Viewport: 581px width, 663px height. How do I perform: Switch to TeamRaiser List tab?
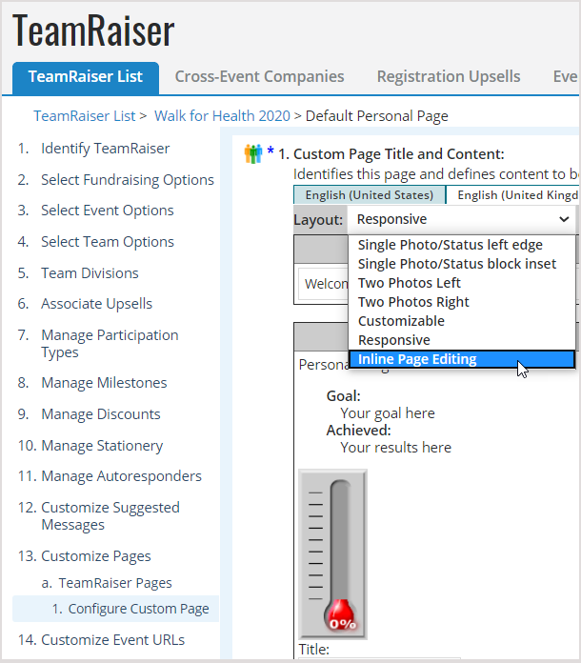86,77
